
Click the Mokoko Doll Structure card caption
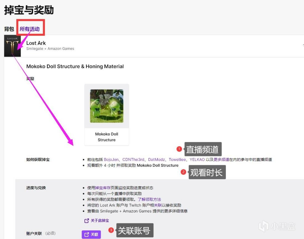(107, 137)
